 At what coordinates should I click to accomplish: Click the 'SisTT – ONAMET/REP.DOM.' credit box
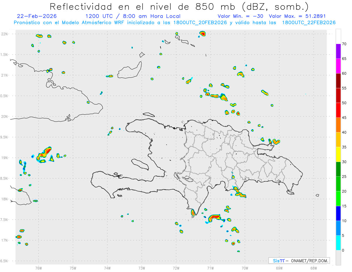[x=299, y=261]
